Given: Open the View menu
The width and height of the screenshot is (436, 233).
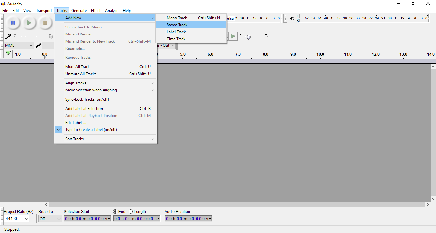Looking at the screenshot, I should point(27,11).
